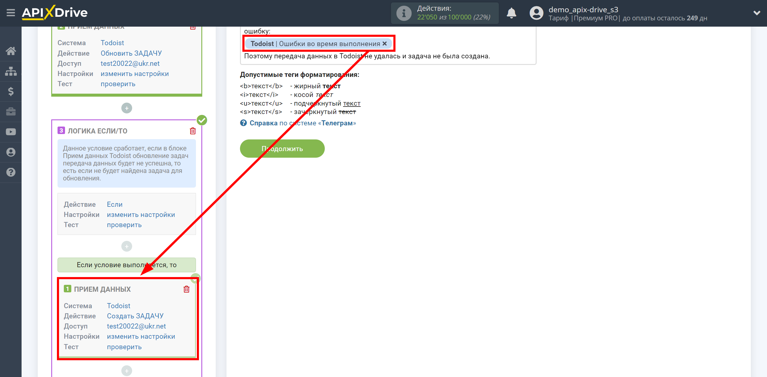Change settings of Update Task block
767x377 pixels.
tap(135, 74)
